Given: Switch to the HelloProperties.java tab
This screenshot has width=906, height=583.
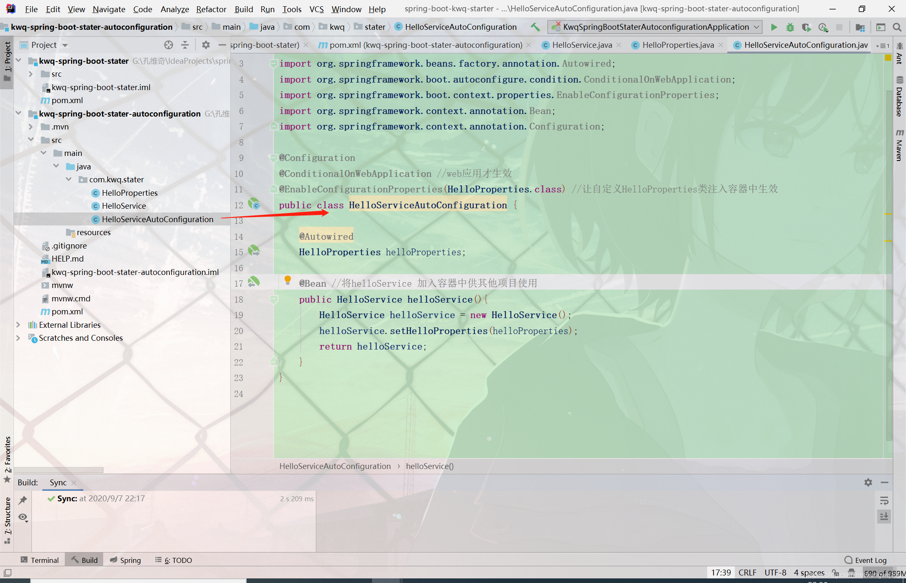Looking at the screenshot, I should pyautogui.click(x=678, y=45).
